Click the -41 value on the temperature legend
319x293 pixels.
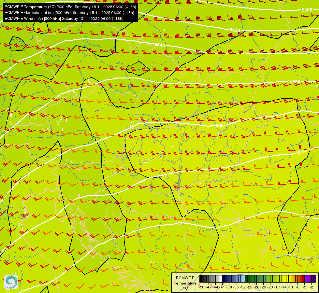(x=222, y=287)
